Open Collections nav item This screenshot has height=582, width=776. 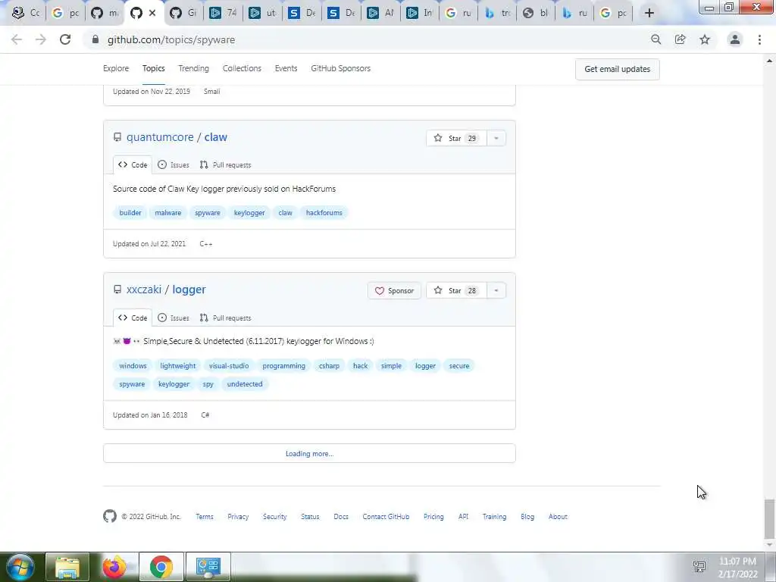coord(242,68)
